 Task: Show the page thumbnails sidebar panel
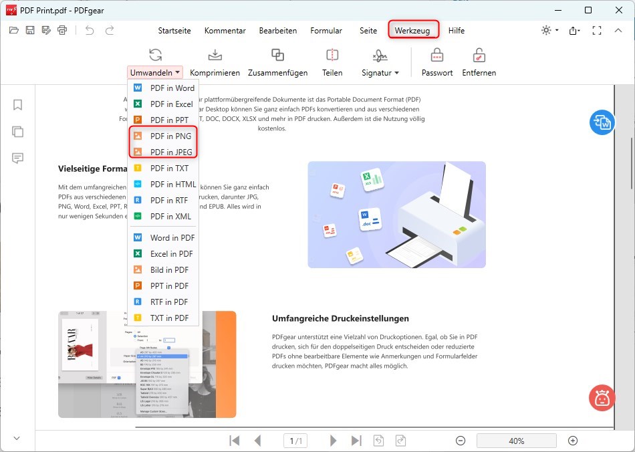pyautogui.click(x=18, y=131)
